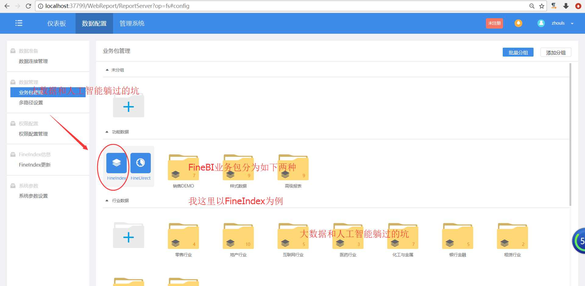Screen dimensions: 585x286
Task: Collapse the 功能数据 group
Action: 107,132
